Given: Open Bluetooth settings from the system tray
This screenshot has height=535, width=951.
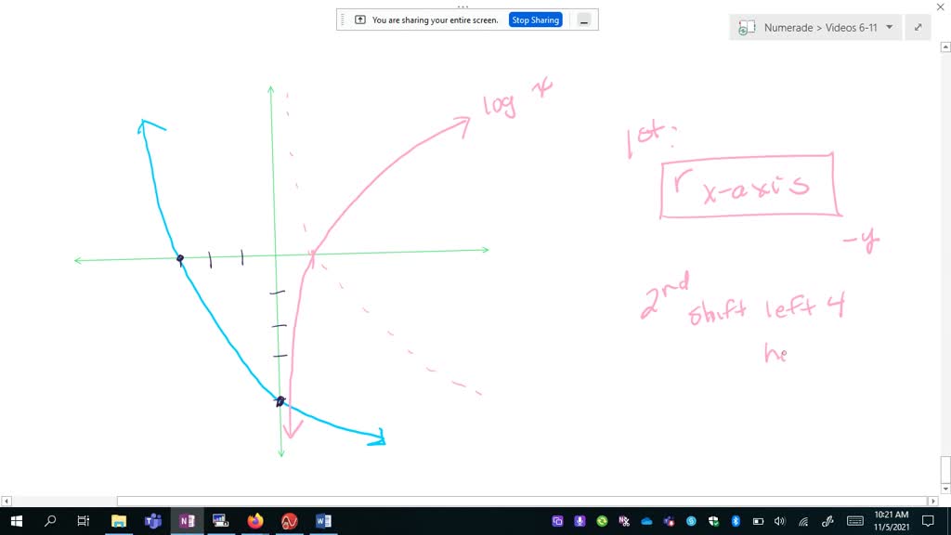Looking at the screenshot, I should 735,520.
